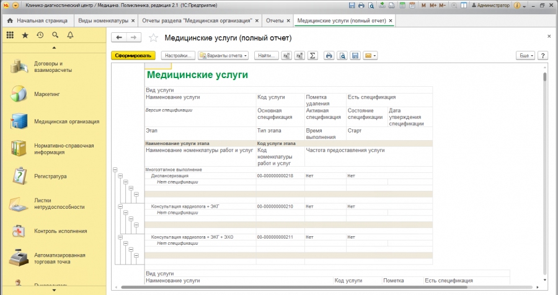Add report to favorites star

(153, 38)
